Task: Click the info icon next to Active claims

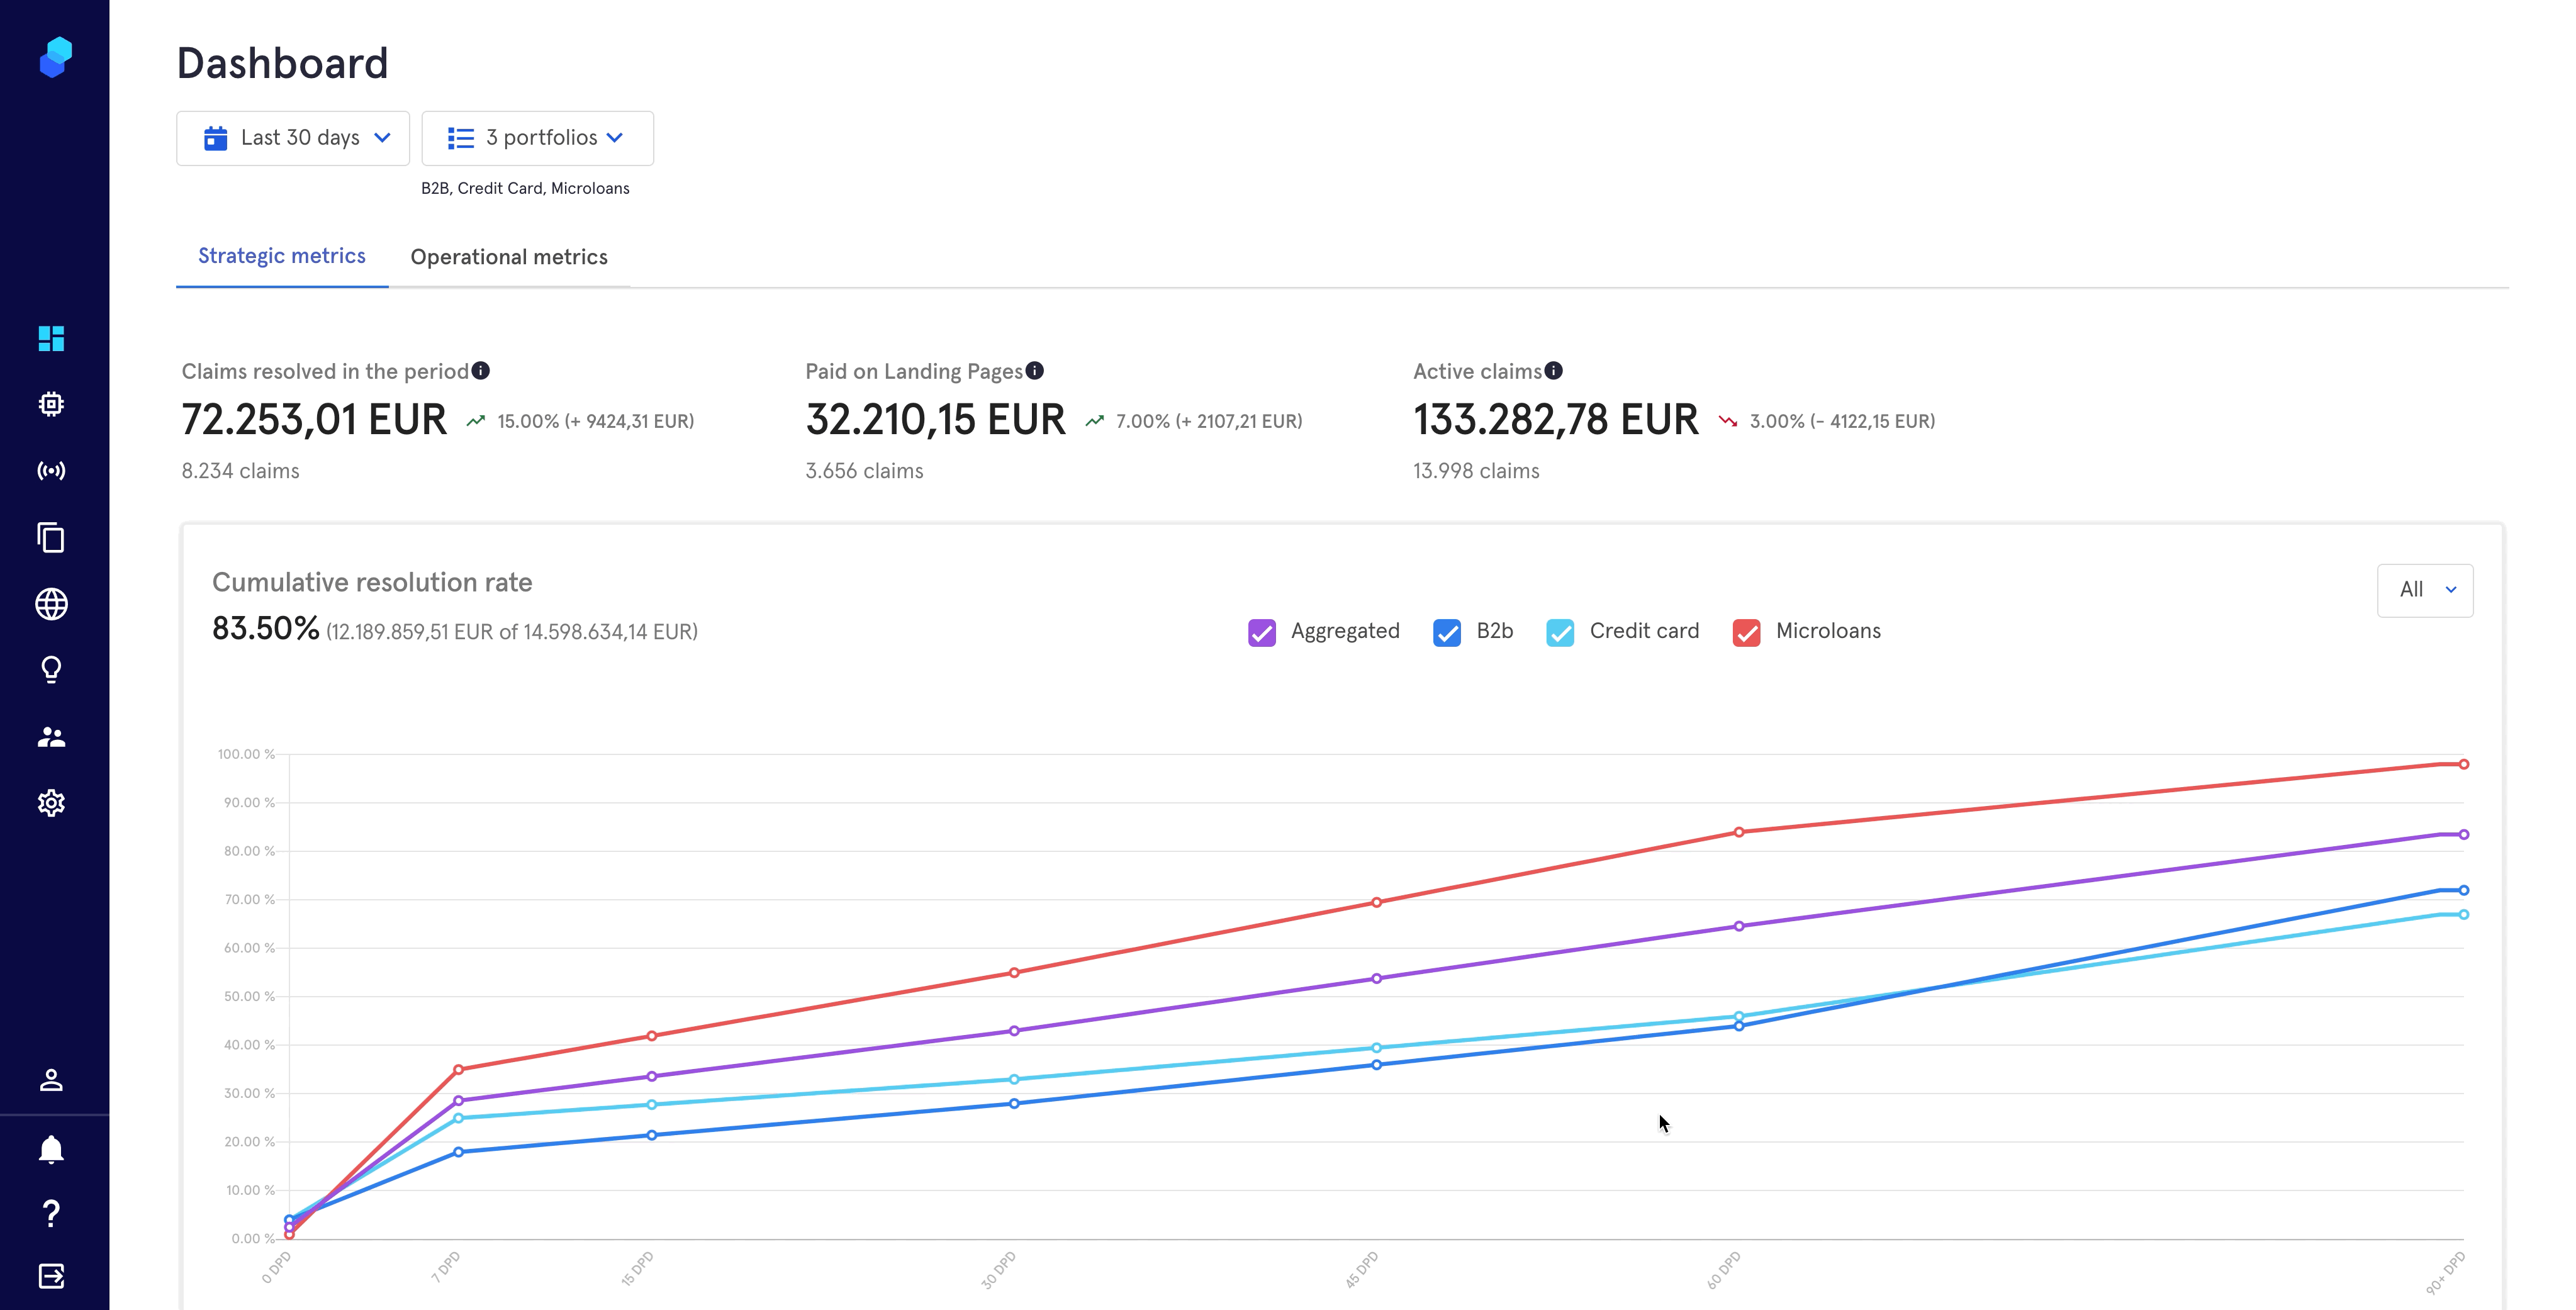Action: click(x=1553, y=371)
